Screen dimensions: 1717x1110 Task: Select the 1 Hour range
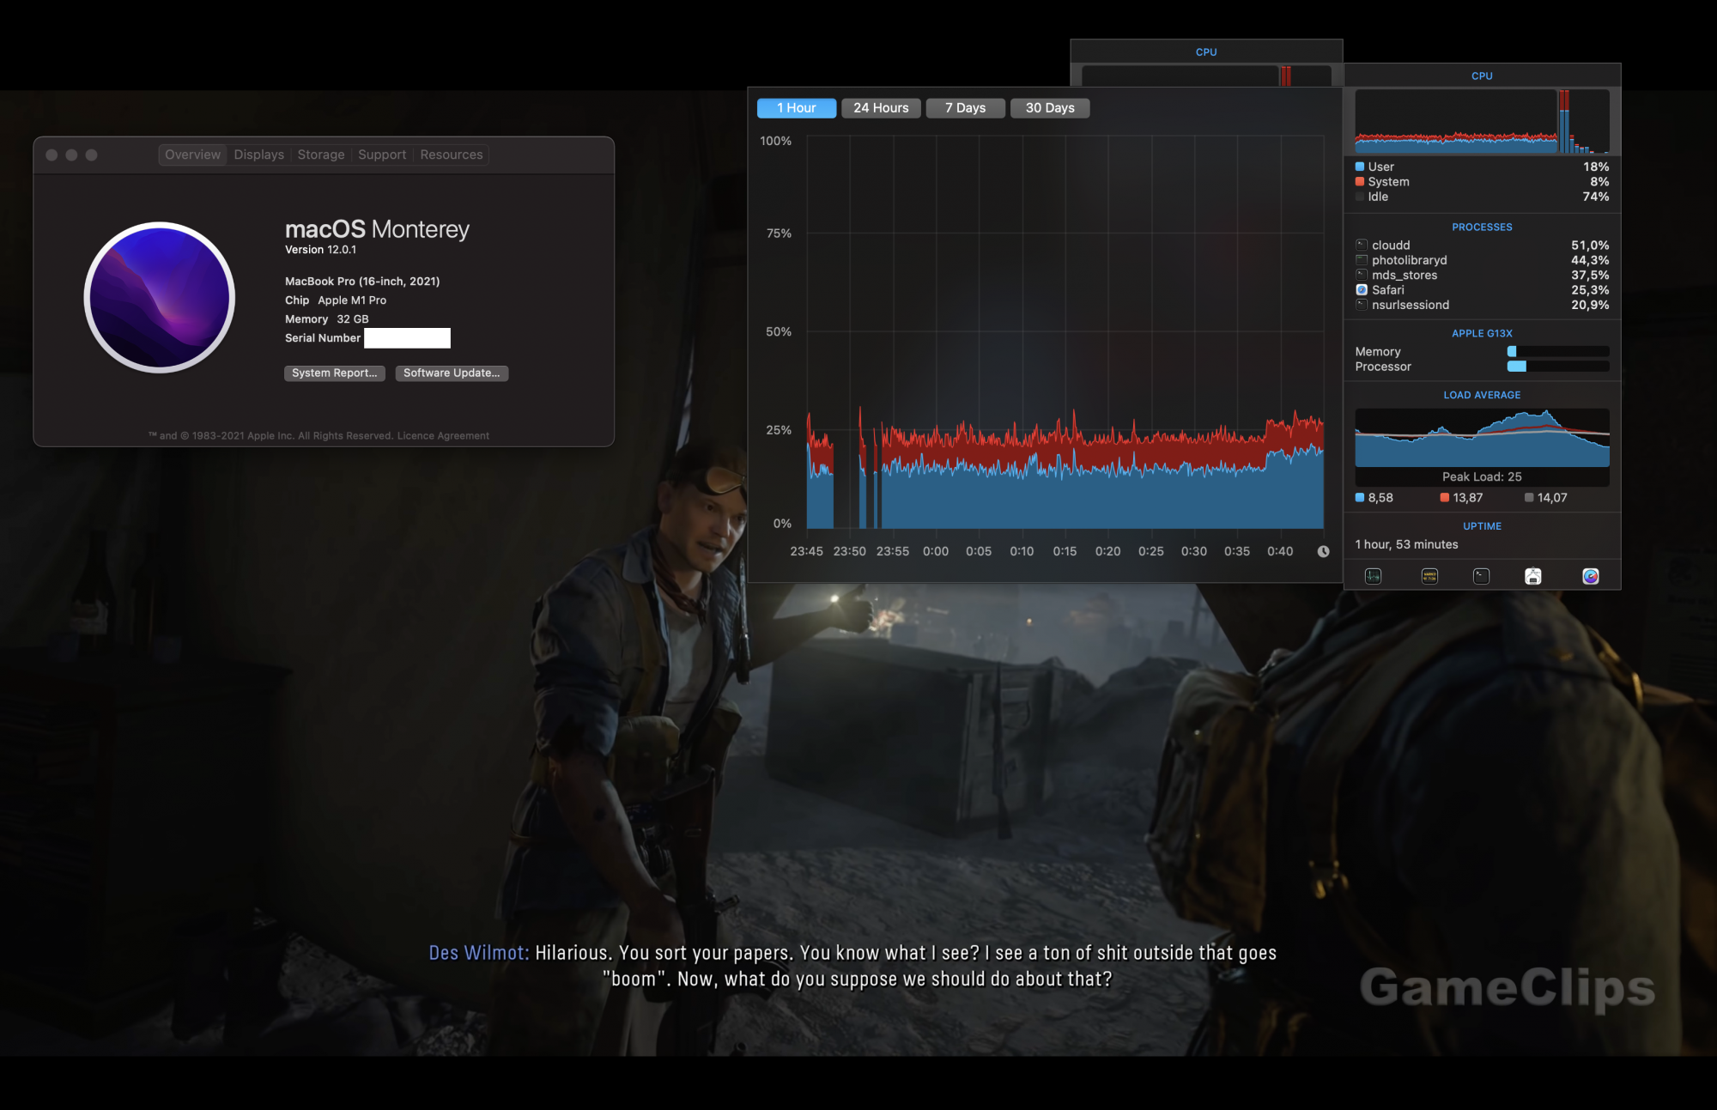(796, 108)
